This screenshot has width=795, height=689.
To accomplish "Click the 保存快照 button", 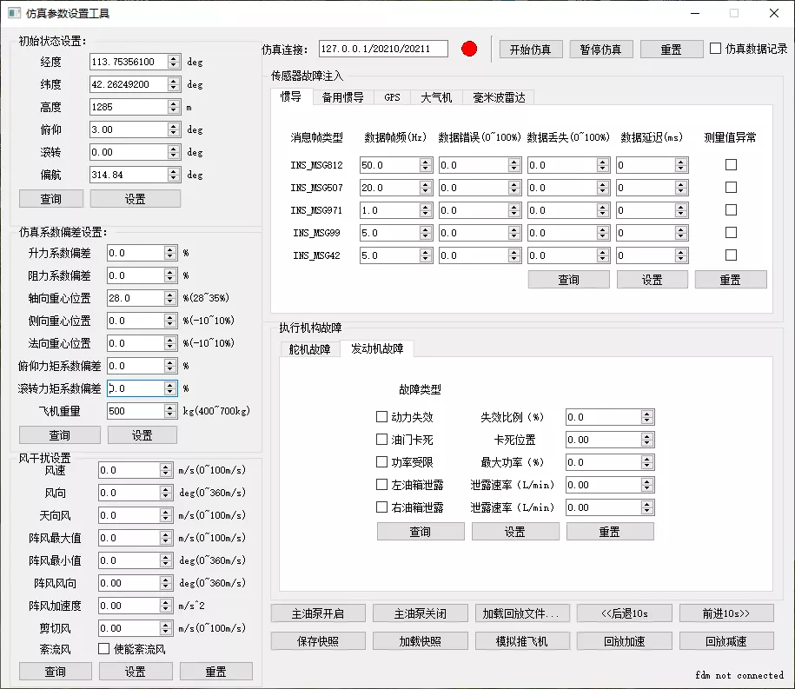I will tap(318, 641).
